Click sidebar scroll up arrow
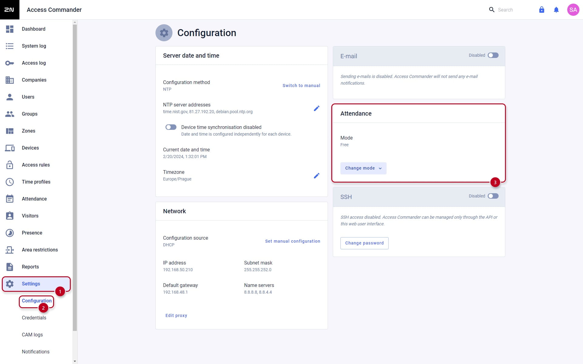The image size is (583, 364). 75,22
